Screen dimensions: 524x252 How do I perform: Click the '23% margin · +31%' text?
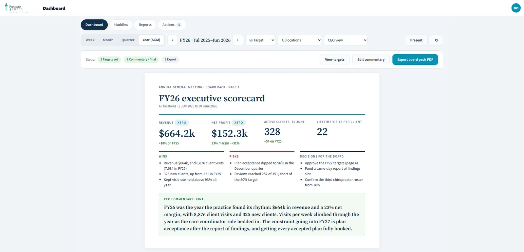[225, 143]
